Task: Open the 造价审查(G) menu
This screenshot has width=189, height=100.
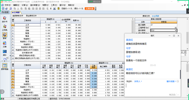Action: pos(35,5)
